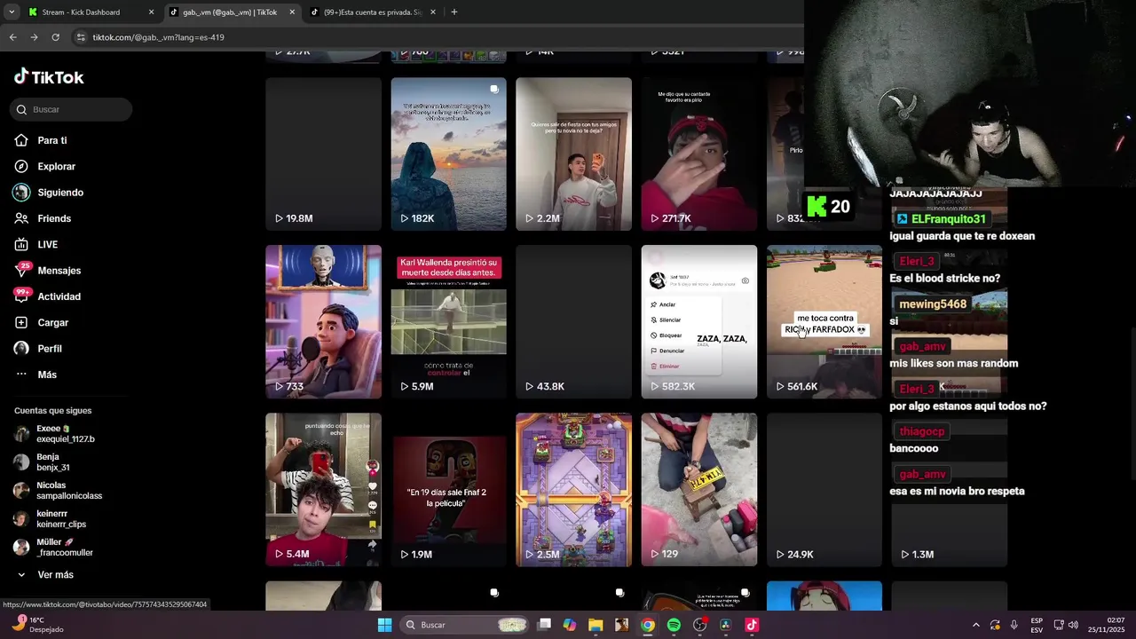The height and width of the screenshot is (639, 1136).
Task: Open Task View from the taskbar
Action: pyautogui.click(x=544, y=625)
